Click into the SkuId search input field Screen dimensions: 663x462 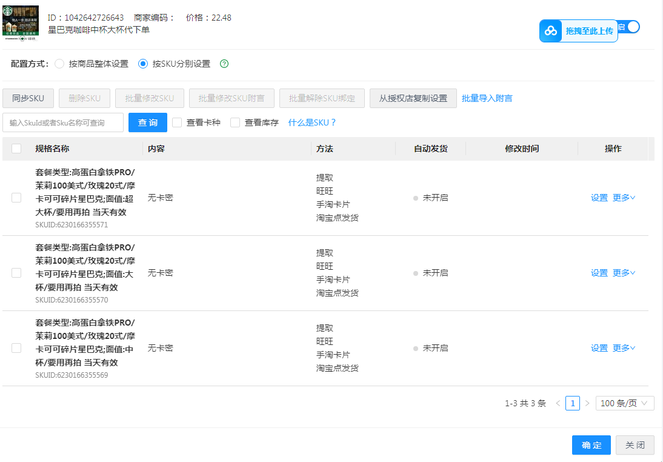[x=63, y=122]
